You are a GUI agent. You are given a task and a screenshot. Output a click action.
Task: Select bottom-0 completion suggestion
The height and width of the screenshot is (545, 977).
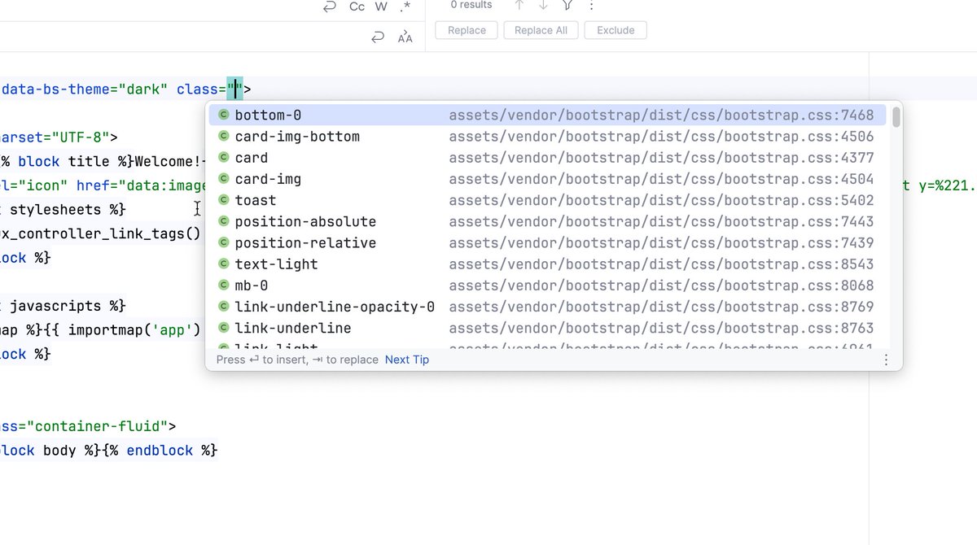(549, 116)
